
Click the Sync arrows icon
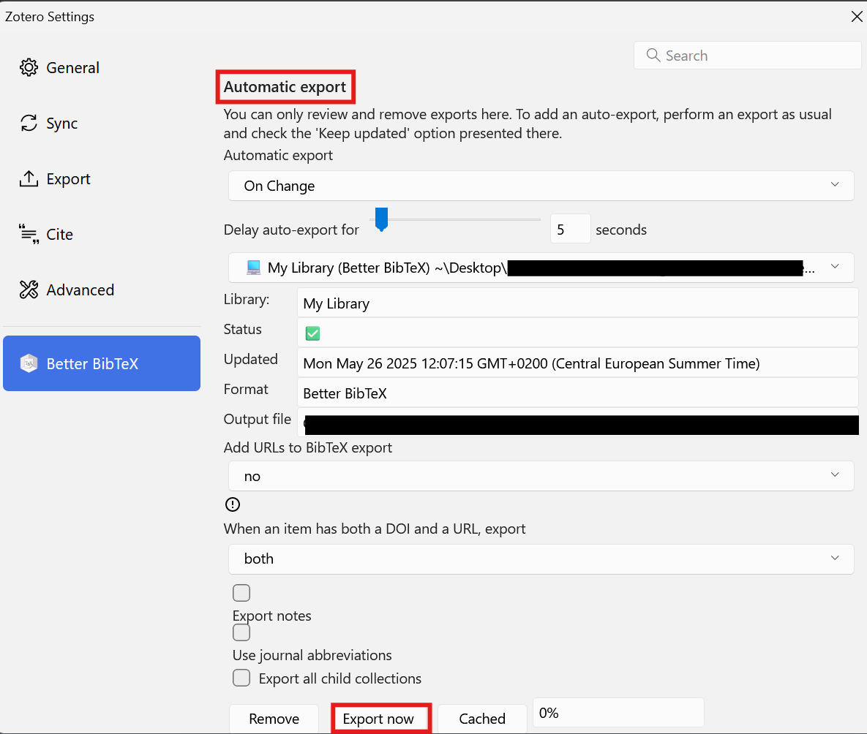click(x=29, y=123)
